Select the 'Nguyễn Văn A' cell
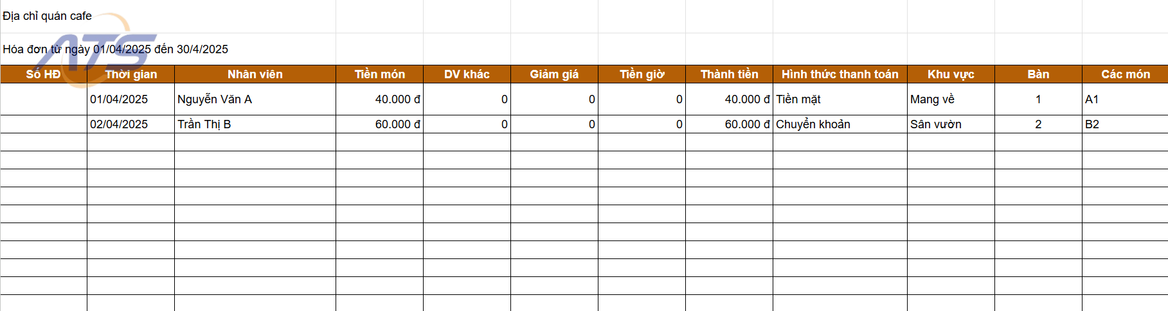 tap(255, 99)
